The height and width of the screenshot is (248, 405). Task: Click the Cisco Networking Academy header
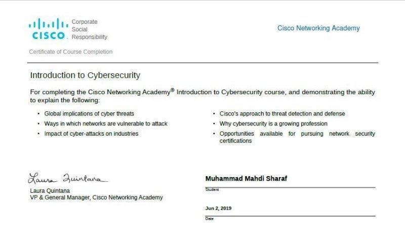318,28
